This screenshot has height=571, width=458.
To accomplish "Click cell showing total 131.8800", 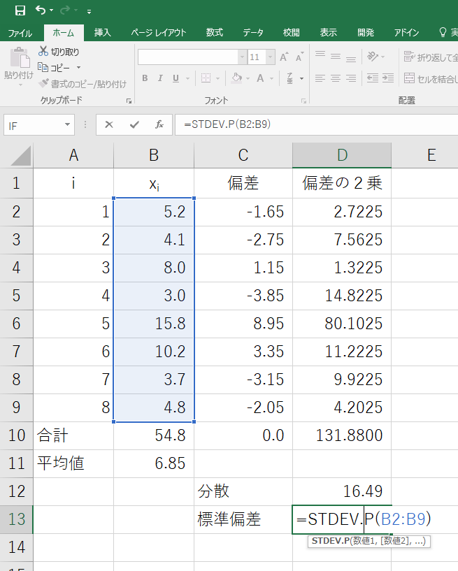I will (x=342, y=435).
